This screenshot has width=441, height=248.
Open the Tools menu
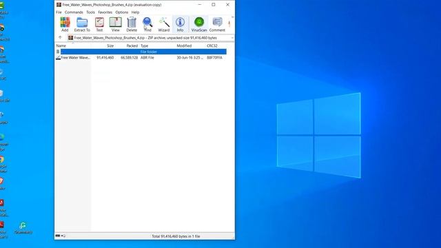click(90, 12)
